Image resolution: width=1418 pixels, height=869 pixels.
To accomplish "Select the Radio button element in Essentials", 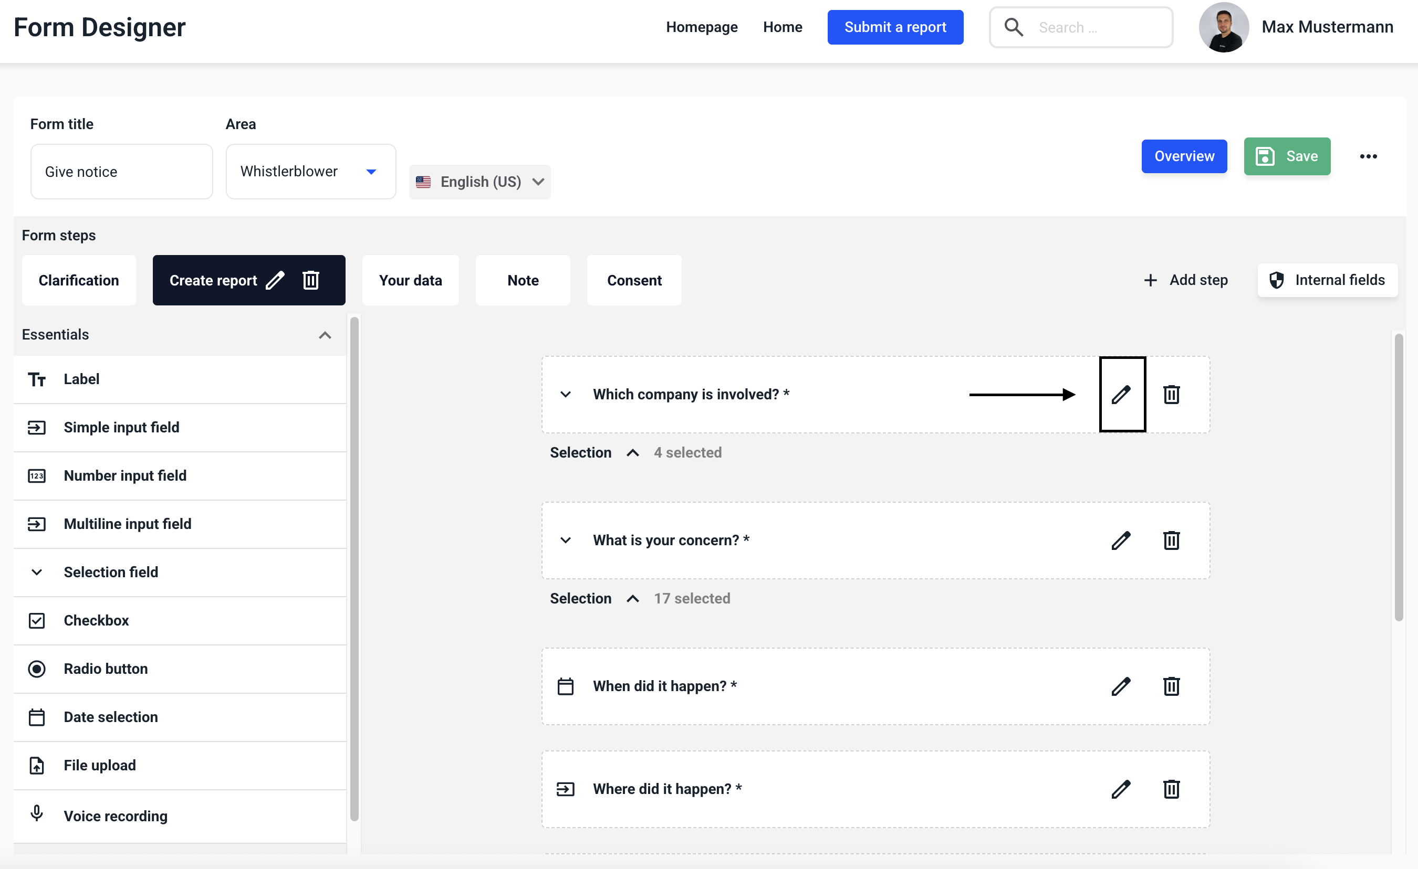I will [x=106, y=669].
